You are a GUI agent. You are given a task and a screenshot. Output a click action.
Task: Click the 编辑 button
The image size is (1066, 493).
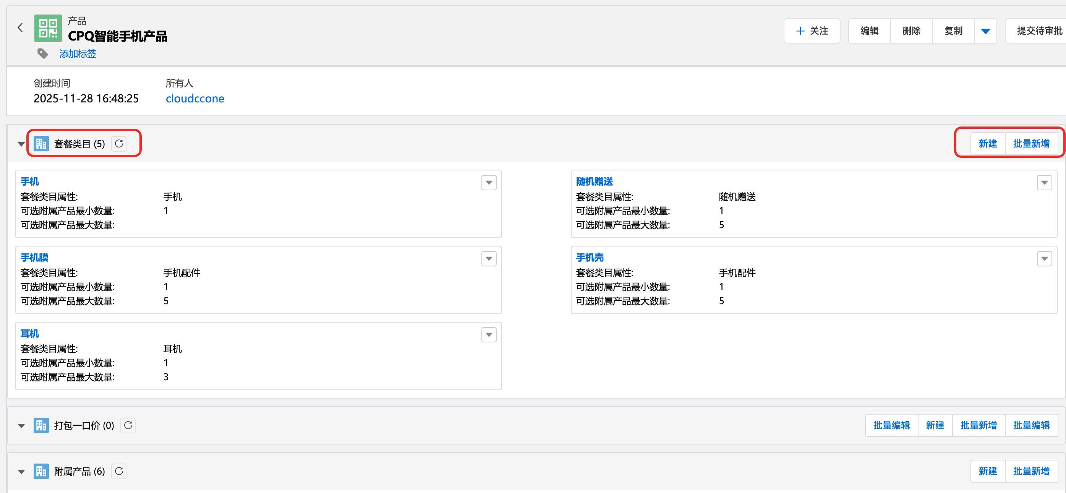(869, 31)
